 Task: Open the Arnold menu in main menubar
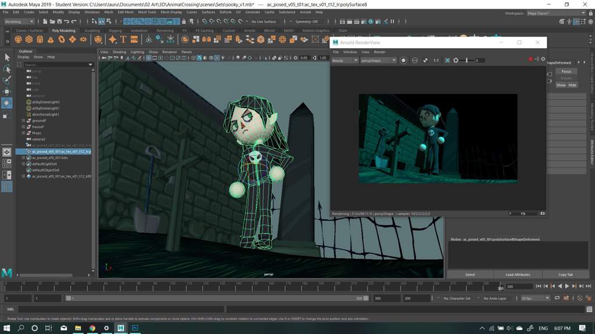click(x=305, y=12)
